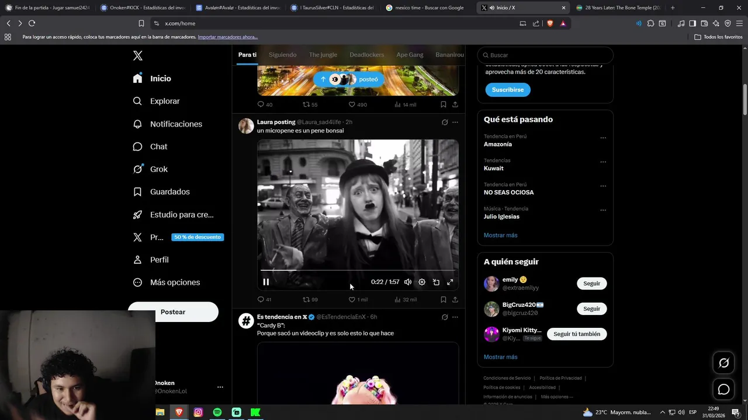Like Laura posting's post

(358, 299)
